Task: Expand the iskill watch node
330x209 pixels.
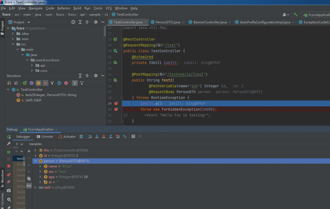Action: click(x=35, y=187)
